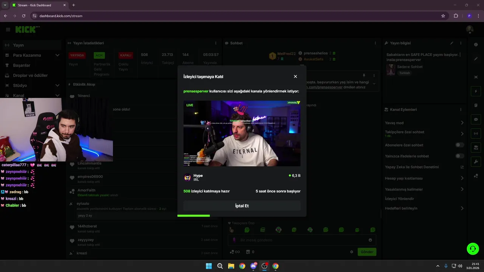Viewport: 484px width, 272px height.
Task: Click the Hype channel avatar
Action: 187,178
